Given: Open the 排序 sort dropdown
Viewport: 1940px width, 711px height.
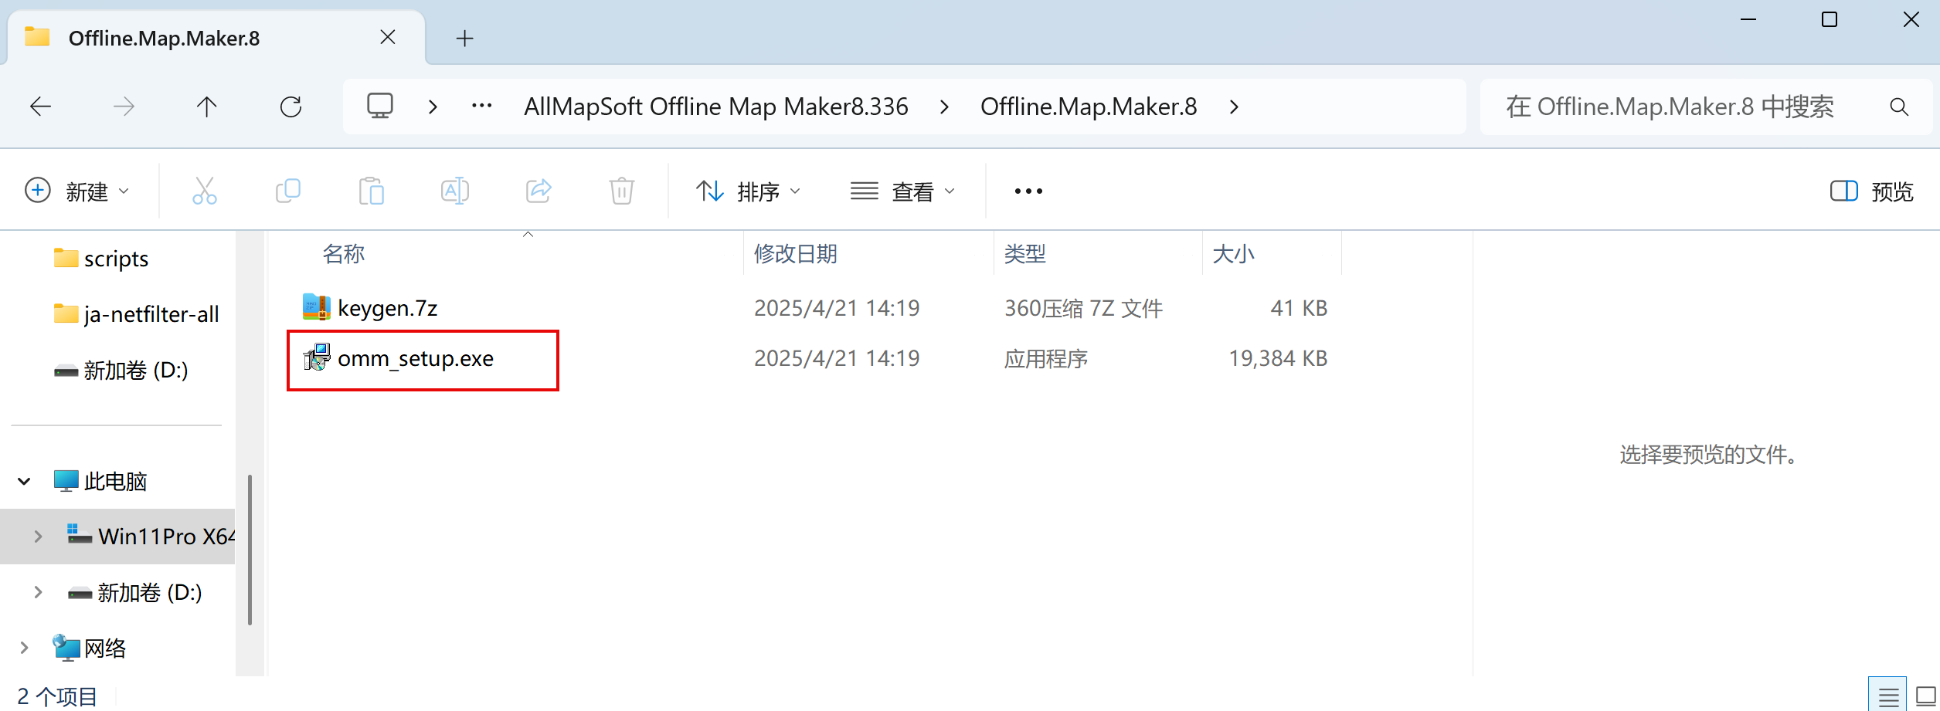Looking at the screenshot, I should coord(748,191).
